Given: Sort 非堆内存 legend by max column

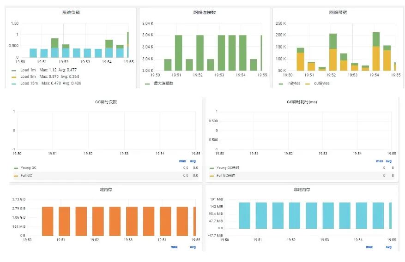Looking at the screenshot, I should (x=369, y=247).
